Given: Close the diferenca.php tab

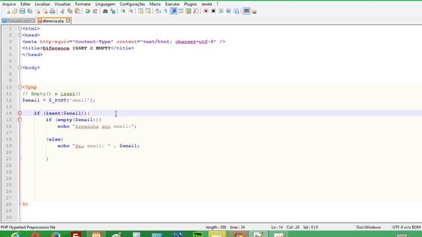Looking at the screenshot, I should tap(68, 20).
